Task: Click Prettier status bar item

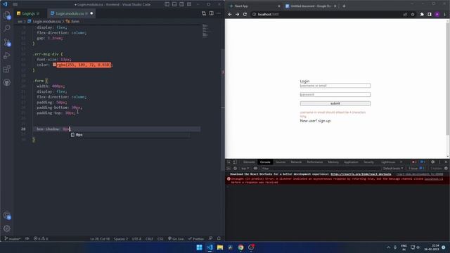Action: pos(196,239)
